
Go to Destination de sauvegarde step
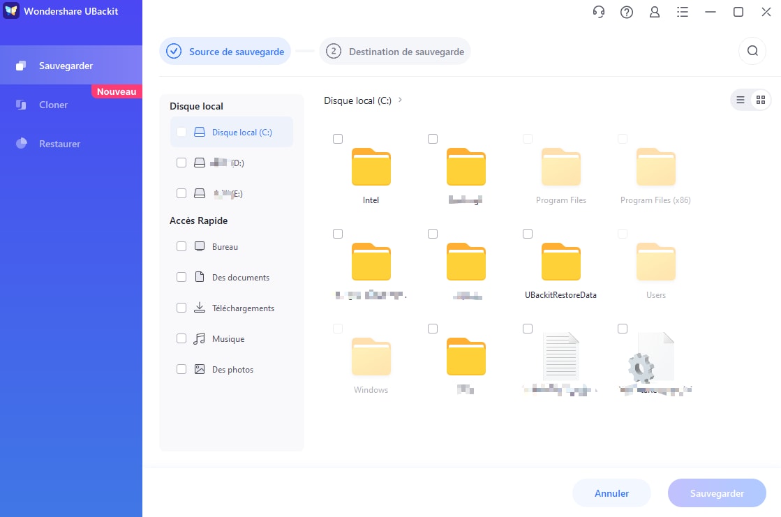[395, 52]
